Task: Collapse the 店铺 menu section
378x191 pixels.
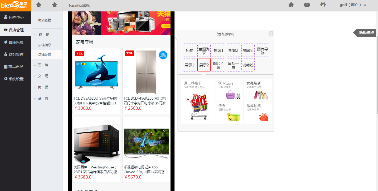Action: [x=44, y=35]
